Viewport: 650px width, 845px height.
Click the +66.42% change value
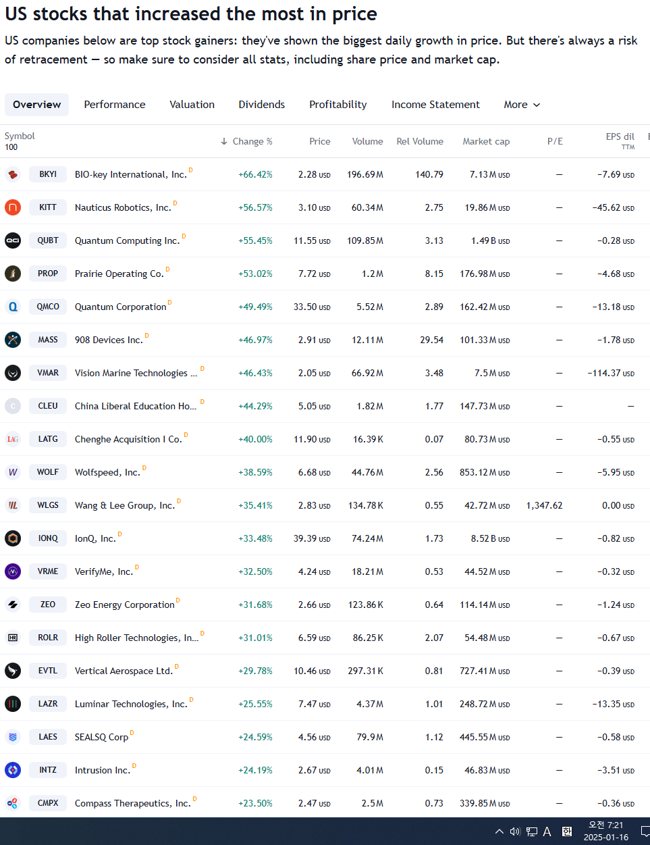[x=255, y=174]
